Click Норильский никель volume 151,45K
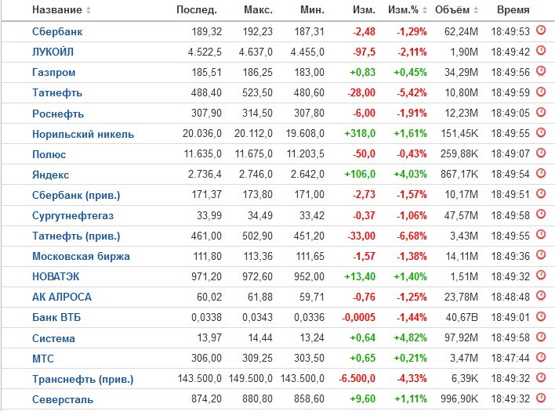Viewport: 555px width, 411px height. pos(459,134)
